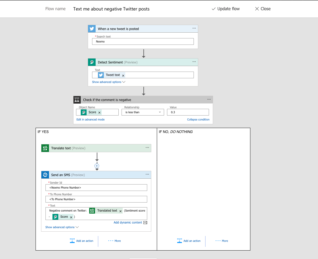This screenshot has width=318, height=259.
Task: Click the Translate text icon
Action: (45, 148)
